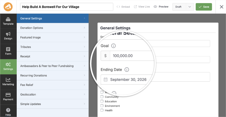Screen dimensions: 226x117
Task: Open the Help question mark icon
Action: click(8, 110)
